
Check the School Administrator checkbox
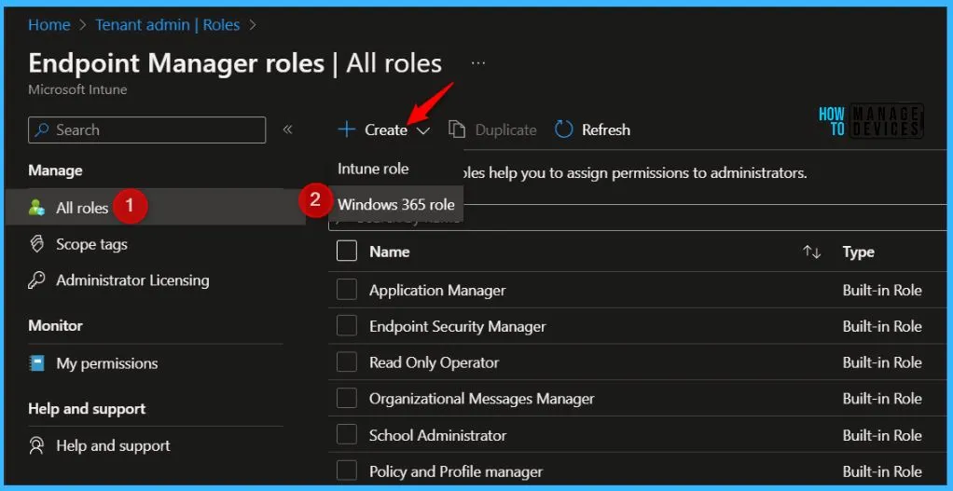point(347,435)
